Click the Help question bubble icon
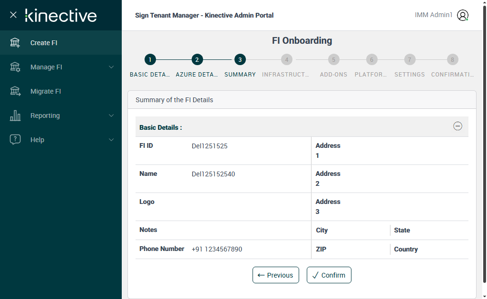Image resolution: width=487 pixels, height=299 pixels. [15, 140]
